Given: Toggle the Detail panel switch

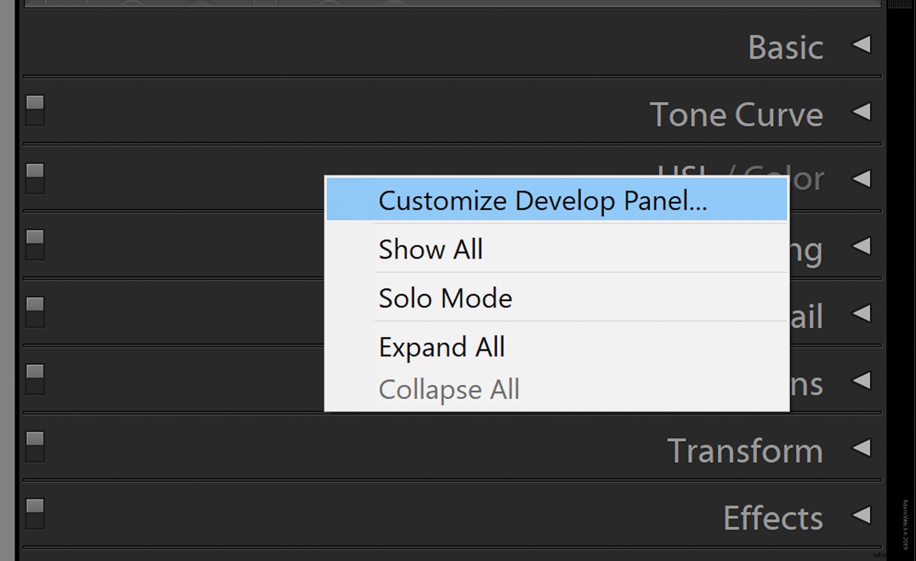Looking at the screenshot, I should click(34, 312).
